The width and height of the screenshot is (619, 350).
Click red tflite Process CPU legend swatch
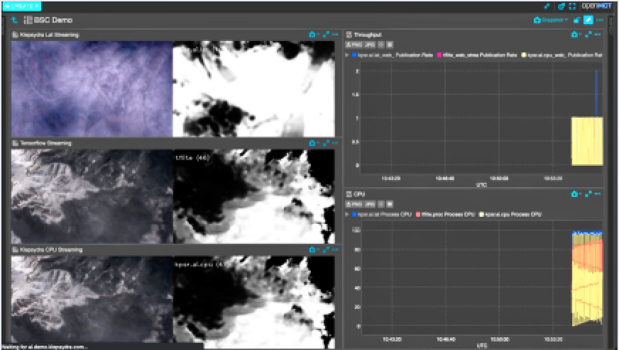[x=418, y=215]
